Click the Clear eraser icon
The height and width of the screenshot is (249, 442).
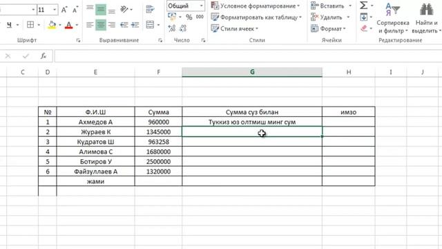pos(364,28)
